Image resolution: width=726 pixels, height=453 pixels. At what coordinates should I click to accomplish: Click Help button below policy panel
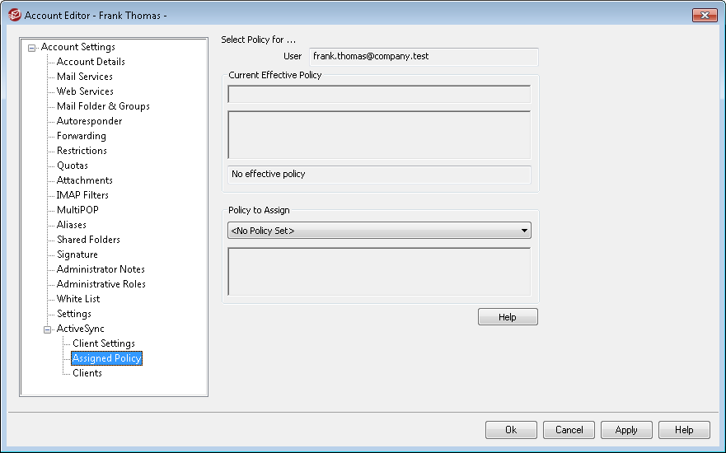pos(508,317)
